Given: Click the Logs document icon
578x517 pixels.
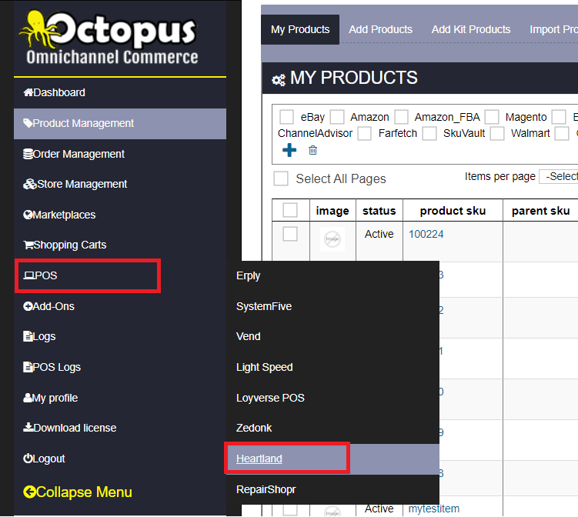Looking at the screenshot, I should [x=28, y=336].
